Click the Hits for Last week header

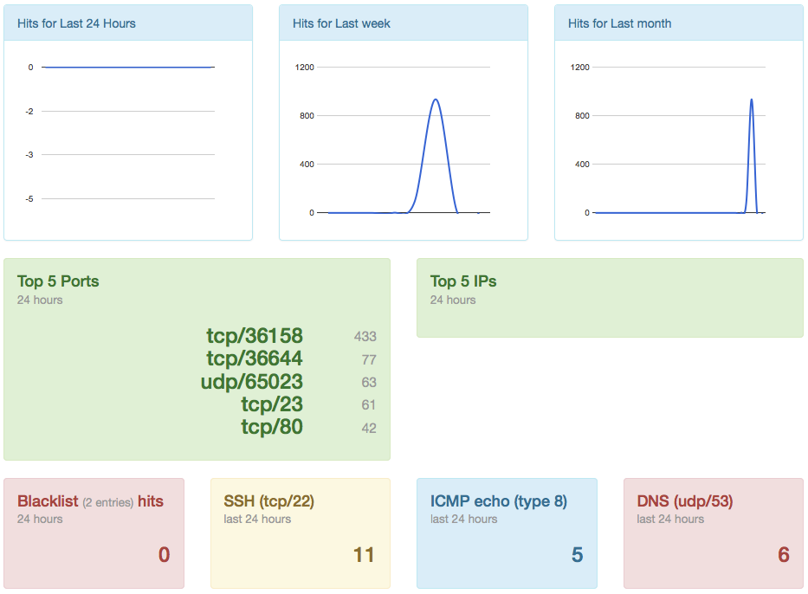point(341,23)
